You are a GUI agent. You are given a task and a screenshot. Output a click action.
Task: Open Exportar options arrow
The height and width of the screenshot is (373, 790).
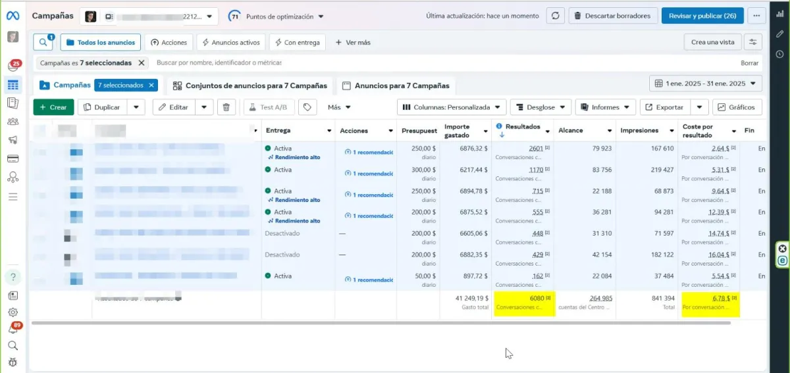point(700,107)
